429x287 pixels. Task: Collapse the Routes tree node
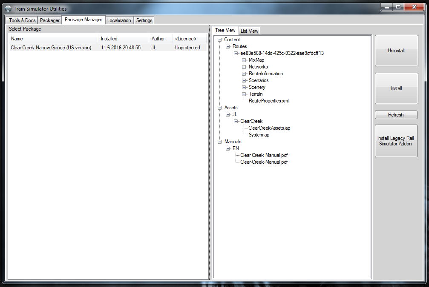click(227, 46)
